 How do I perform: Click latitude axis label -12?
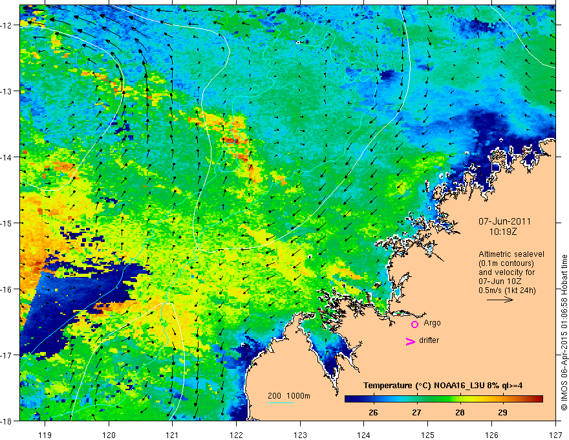6,25
